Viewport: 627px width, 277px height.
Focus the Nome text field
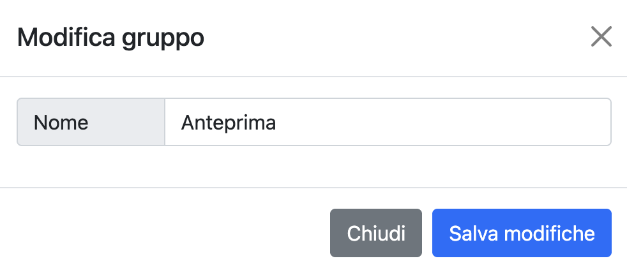coord(388,122)
